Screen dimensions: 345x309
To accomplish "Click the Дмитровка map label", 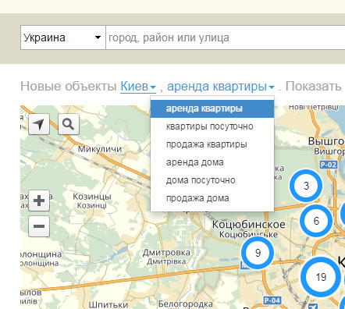I will point(166,252).
